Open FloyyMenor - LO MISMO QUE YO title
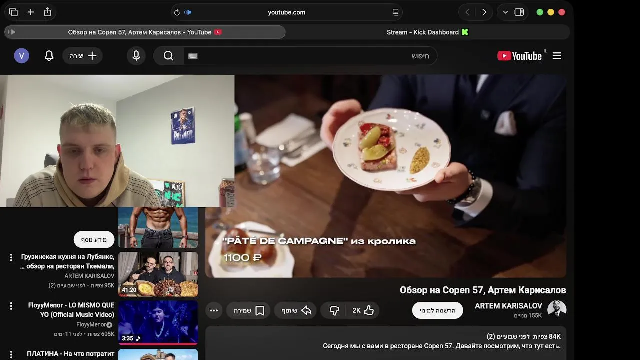 click(71, 310)
